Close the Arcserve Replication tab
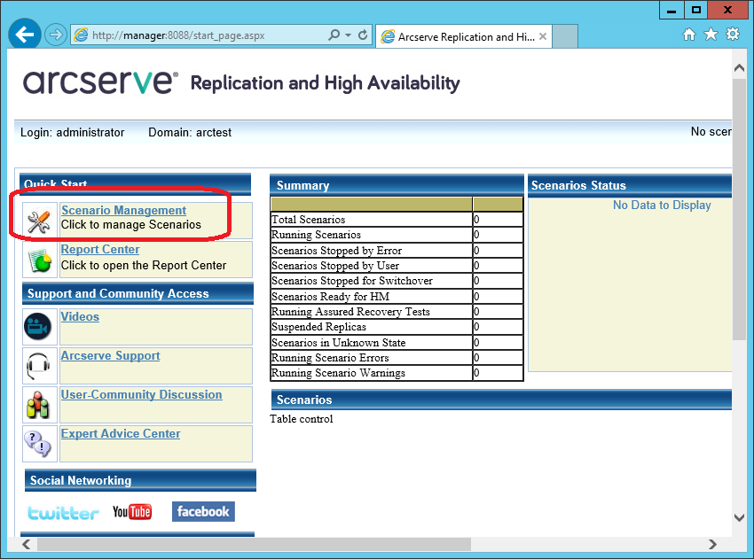 (x=543, y=36)
